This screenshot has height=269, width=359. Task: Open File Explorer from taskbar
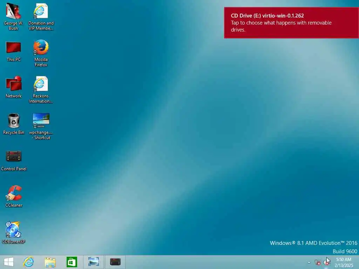click(x=50, y=262)
